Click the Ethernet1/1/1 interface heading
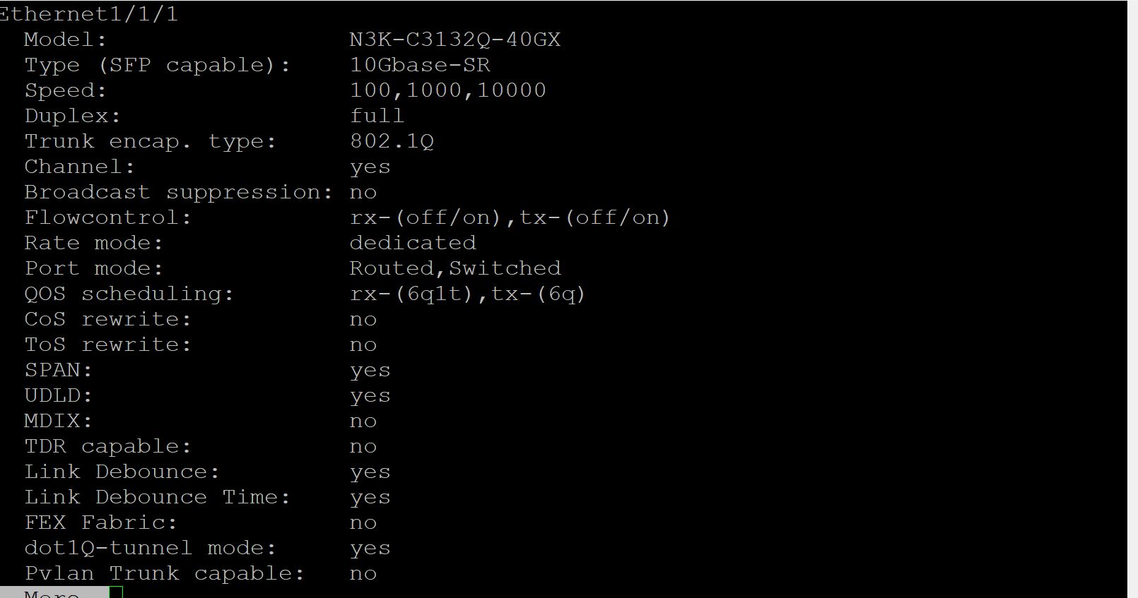 [x=89, y=14]
